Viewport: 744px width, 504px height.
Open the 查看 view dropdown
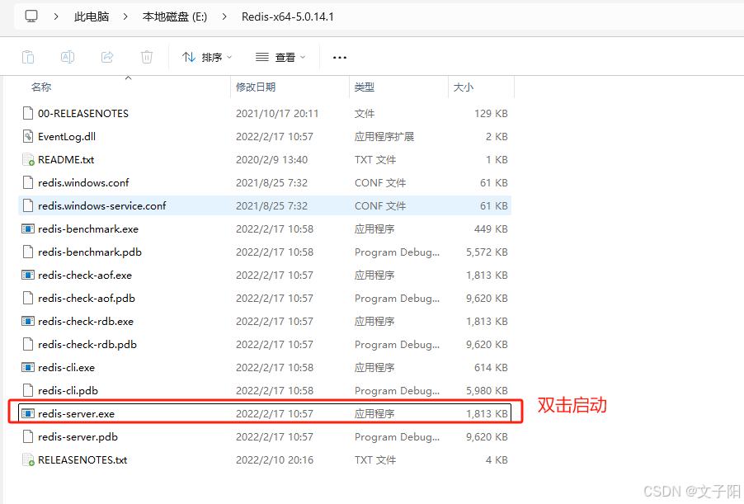[281, 58]
